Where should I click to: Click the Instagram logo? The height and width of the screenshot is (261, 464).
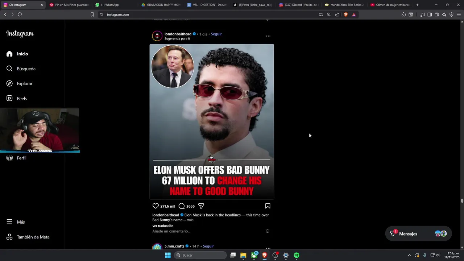[20, 34]
